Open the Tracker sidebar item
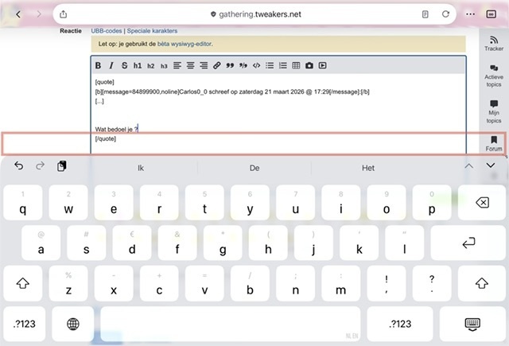 tap(494, 44)
